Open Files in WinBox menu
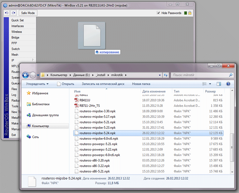Screen dimensions: 239x193 coord(14,89)
